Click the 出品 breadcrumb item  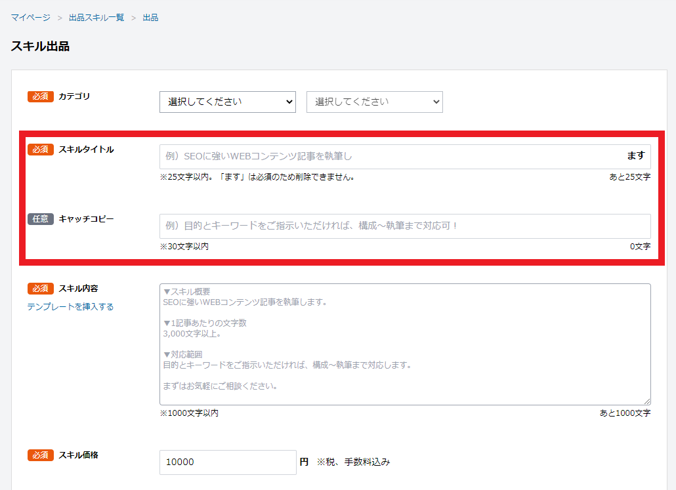click(150, 18)
